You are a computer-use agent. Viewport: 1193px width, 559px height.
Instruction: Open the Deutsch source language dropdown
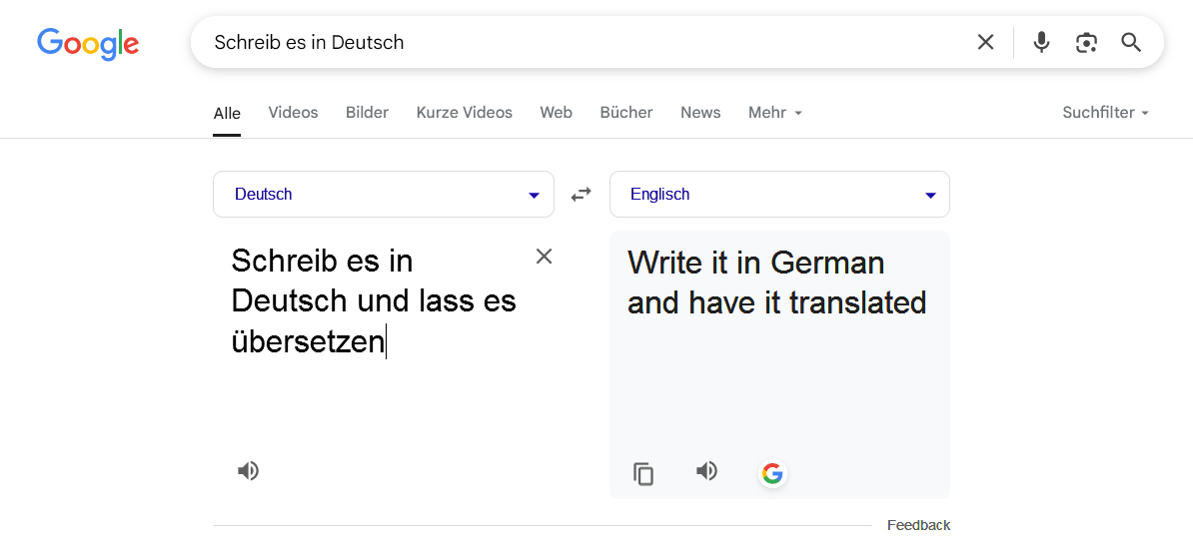click(x=384, y=195)
